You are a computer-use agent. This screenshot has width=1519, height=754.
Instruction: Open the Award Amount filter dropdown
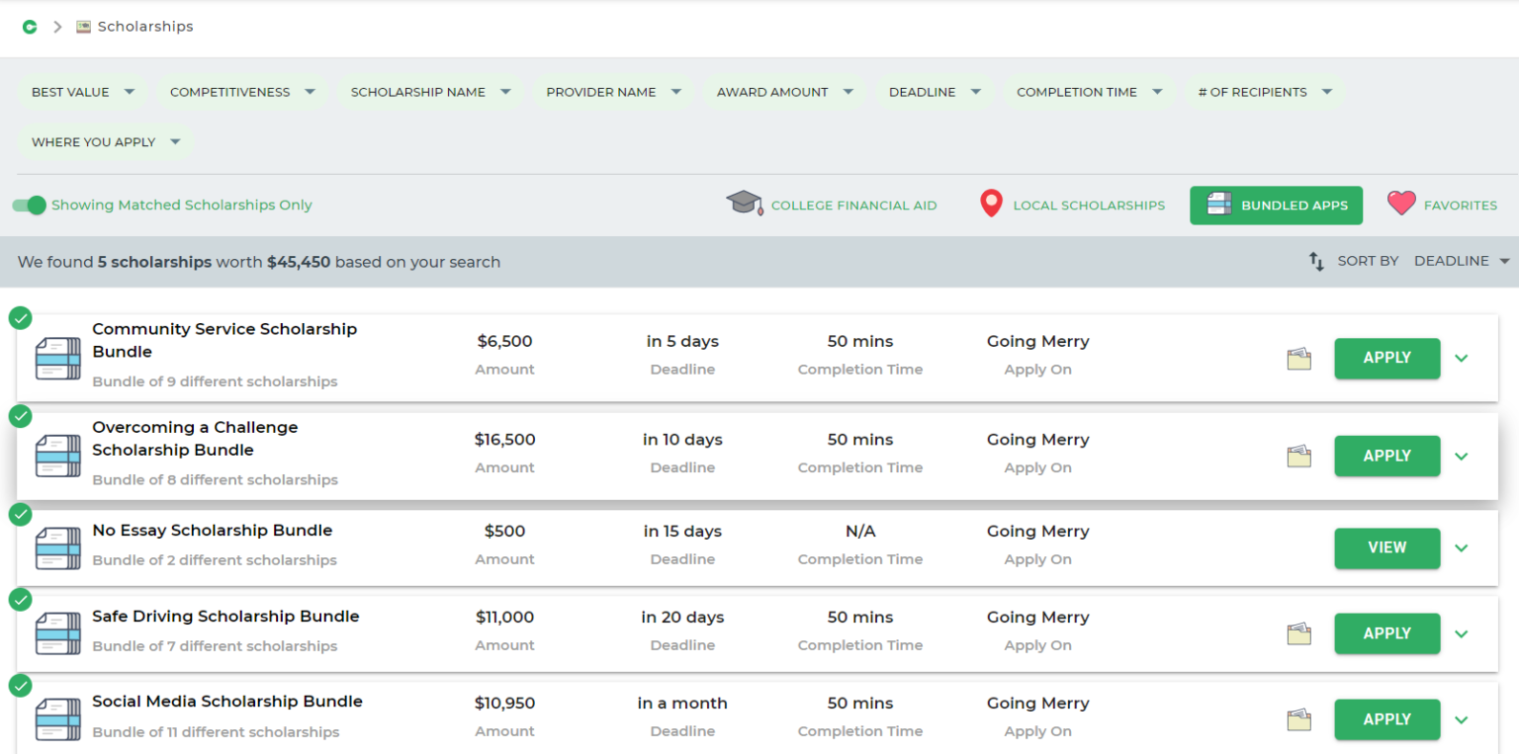coord(784,92)
